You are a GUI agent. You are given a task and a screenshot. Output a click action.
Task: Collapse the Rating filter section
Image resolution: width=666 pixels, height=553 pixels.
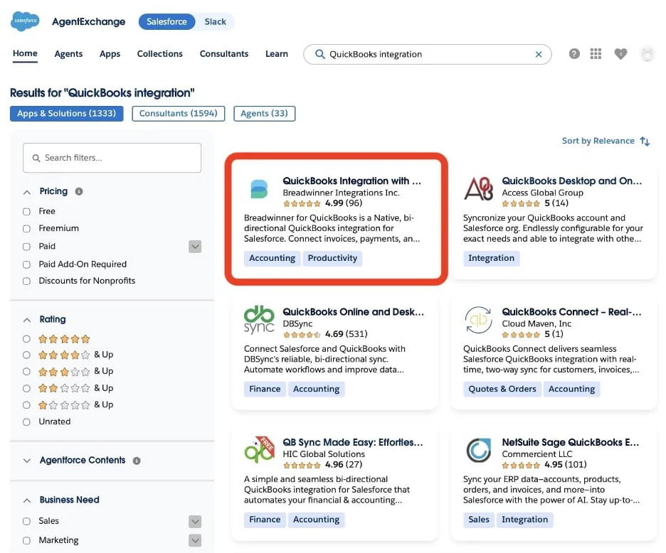pos(27,320)
